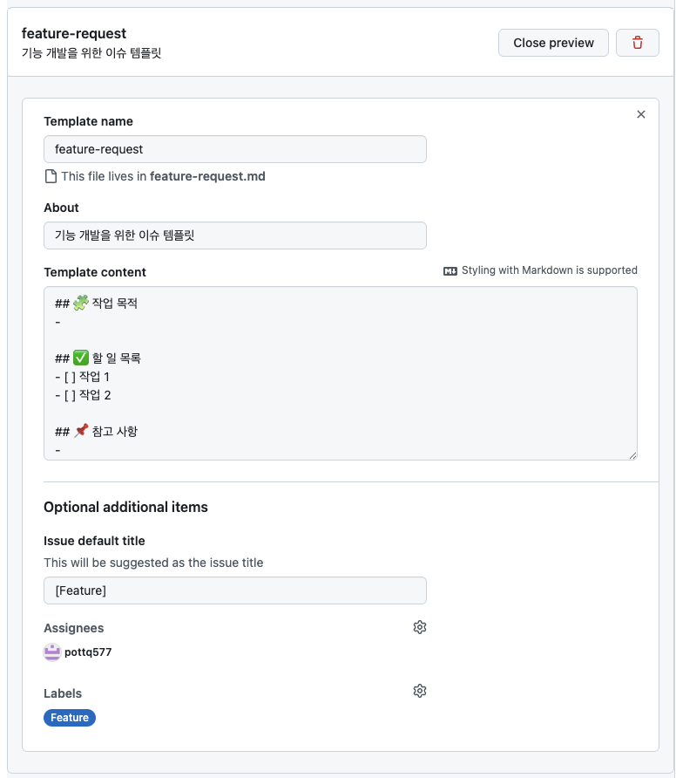Click the file icon beside feature-request.md
676x778 pixels.
51,176
